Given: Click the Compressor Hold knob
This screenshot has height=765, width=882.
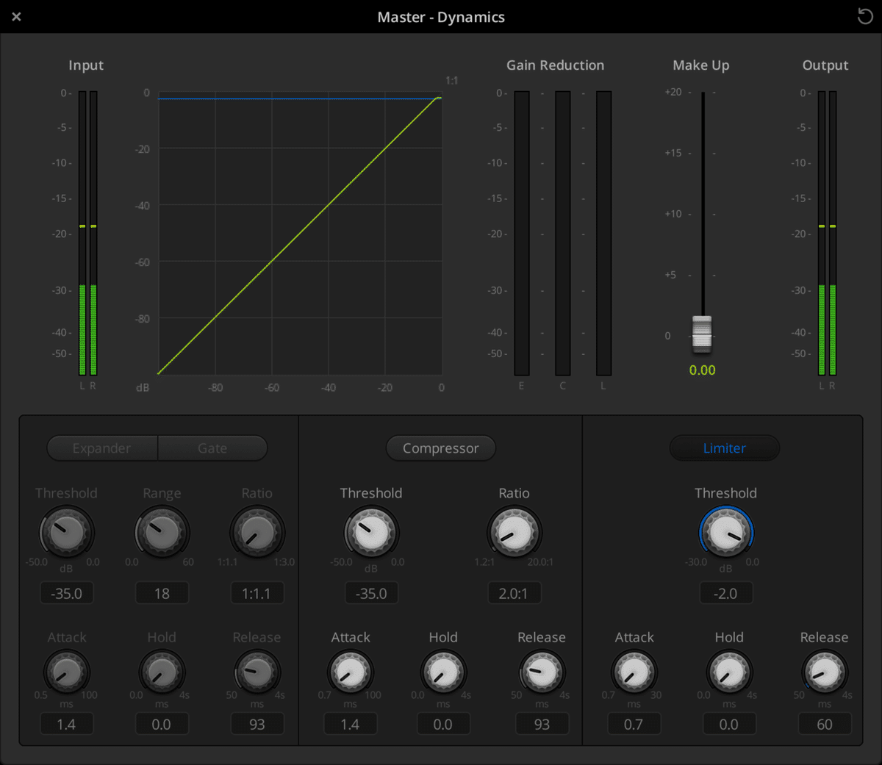Looking at the screenshot, I should pyautogui.click(x=443, y=672).
